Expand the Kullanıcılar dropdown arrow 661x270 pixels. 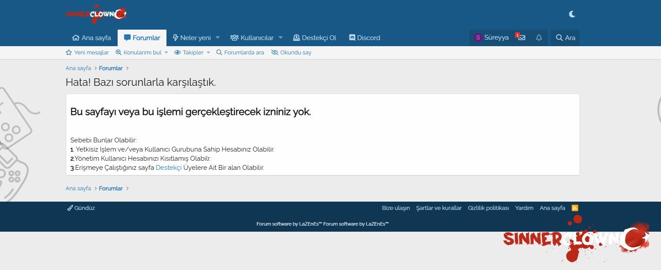tap(281, 38)
